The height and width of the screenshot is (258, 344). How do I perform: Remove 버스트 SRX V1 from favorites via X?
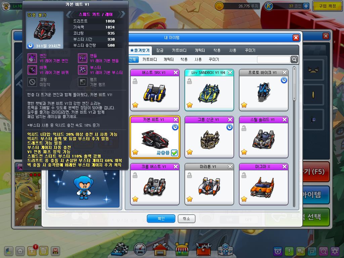click(176, 73)
